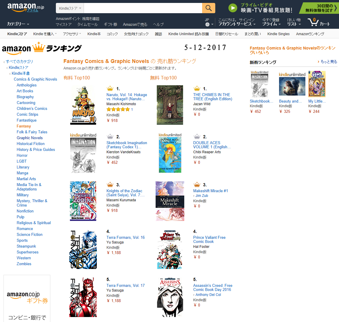This screenshot has width=339, height=322.
Task: Click the Prime Video green play icon
Action: [x=233, y=8]
